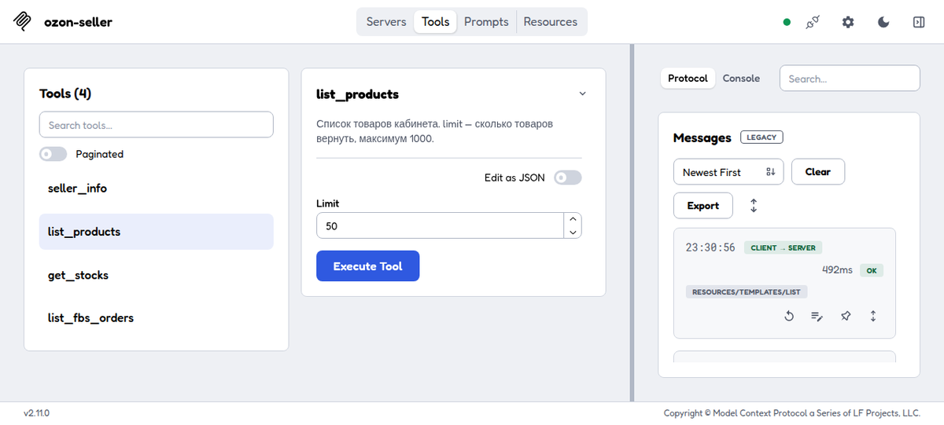Collapse the side panel with sidebar icon
The width and height of the screenshot is (944, 425).
918,22
